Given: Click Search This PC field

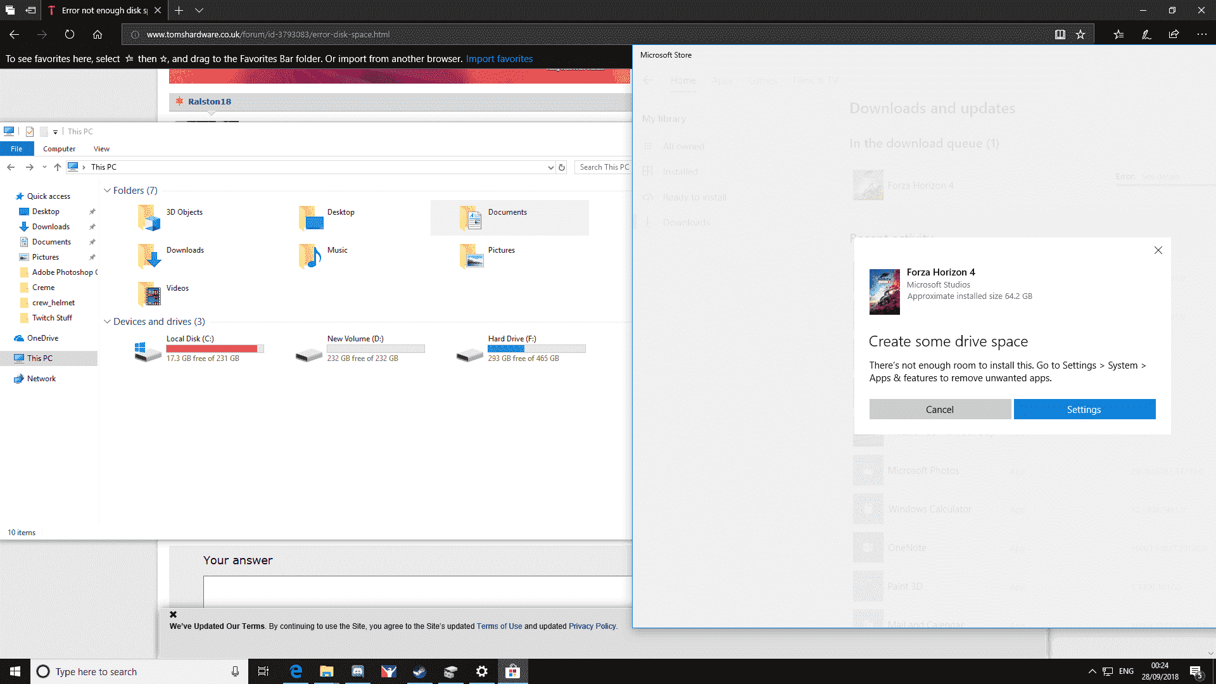Looking at the screenshot, I should click(604, 167).
